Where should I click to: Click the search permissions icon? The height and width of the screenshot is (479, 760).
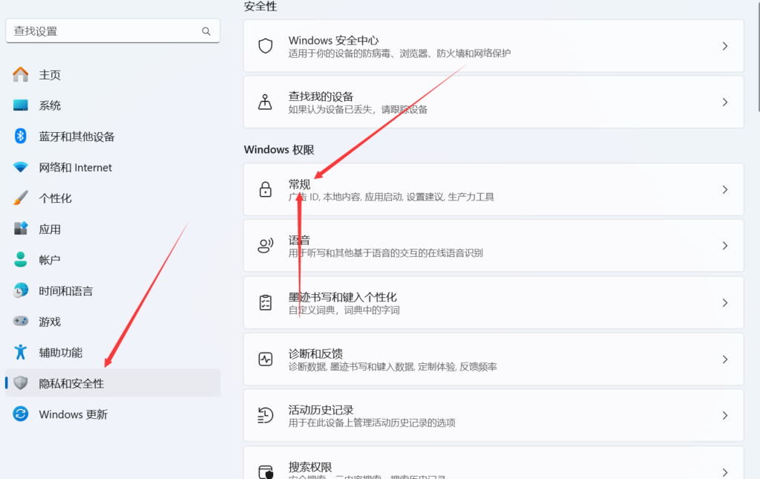click(x=266, y=472)
